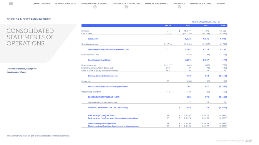
Task: Select 2022 basic earnings per share 0.0197
Action: coord(187,116)
